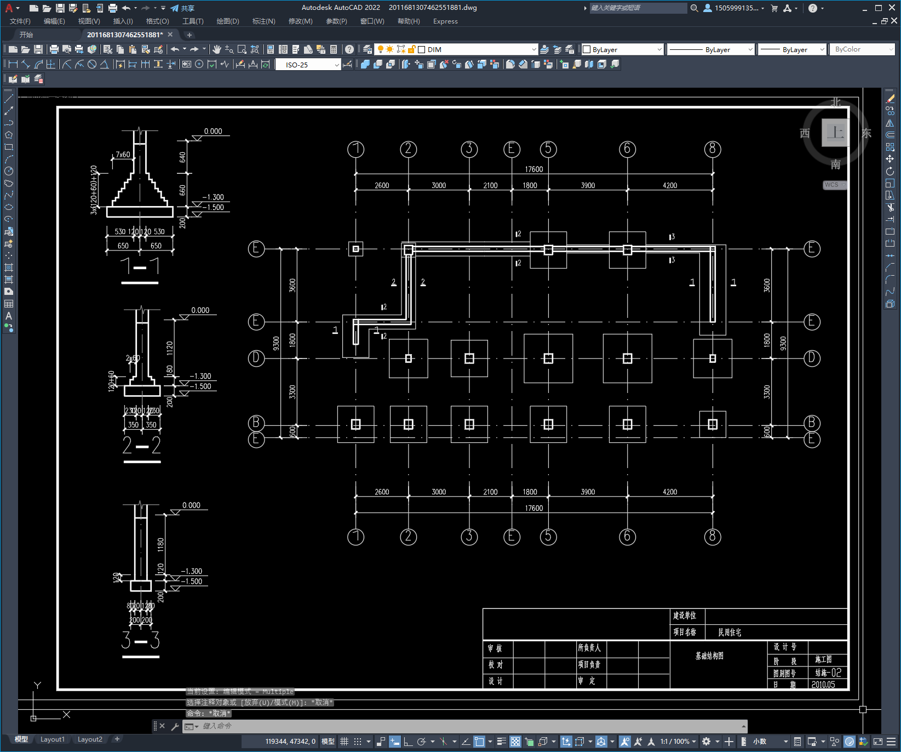This screenshot has width=901, height=752.
Task: Toggle polar tracking in status bar
Action: click(x=421, y=742)
